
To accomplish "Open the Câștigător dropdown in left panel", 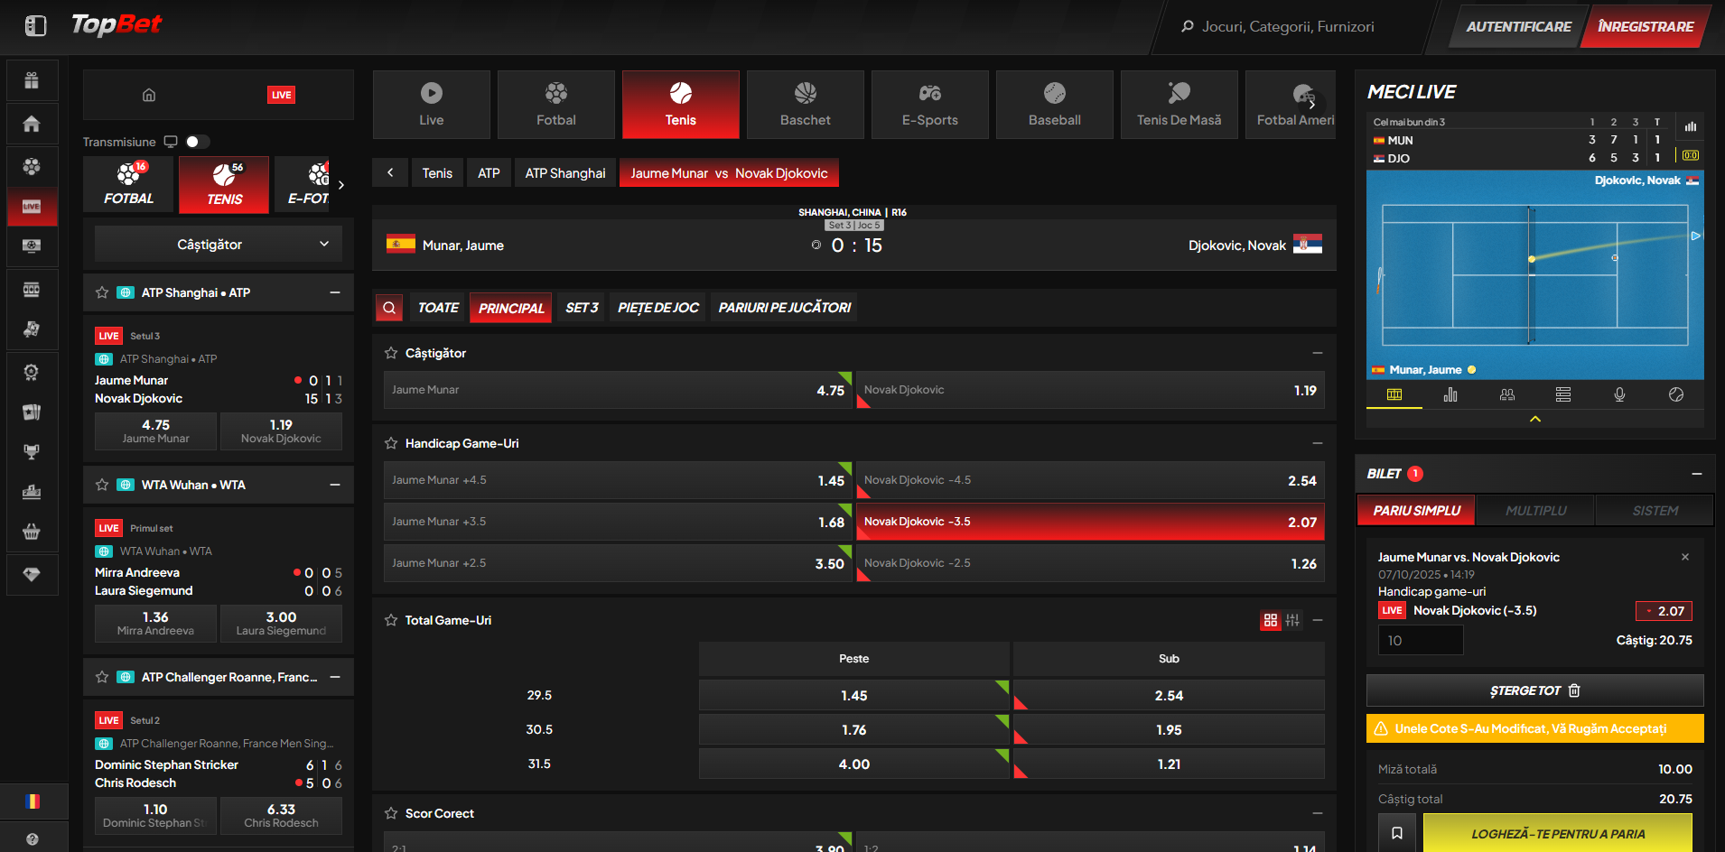I will (219, 245).
